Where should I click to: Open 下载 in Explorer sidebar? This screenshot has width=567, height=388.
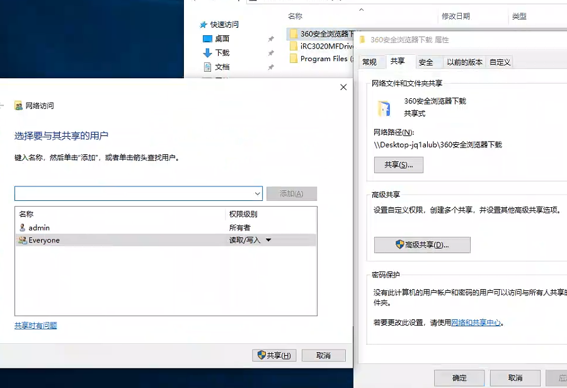click(x=222, y=53)
